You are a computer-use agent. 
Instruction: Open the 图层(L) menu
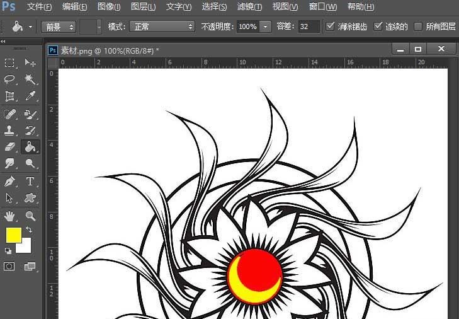(143, 6)
